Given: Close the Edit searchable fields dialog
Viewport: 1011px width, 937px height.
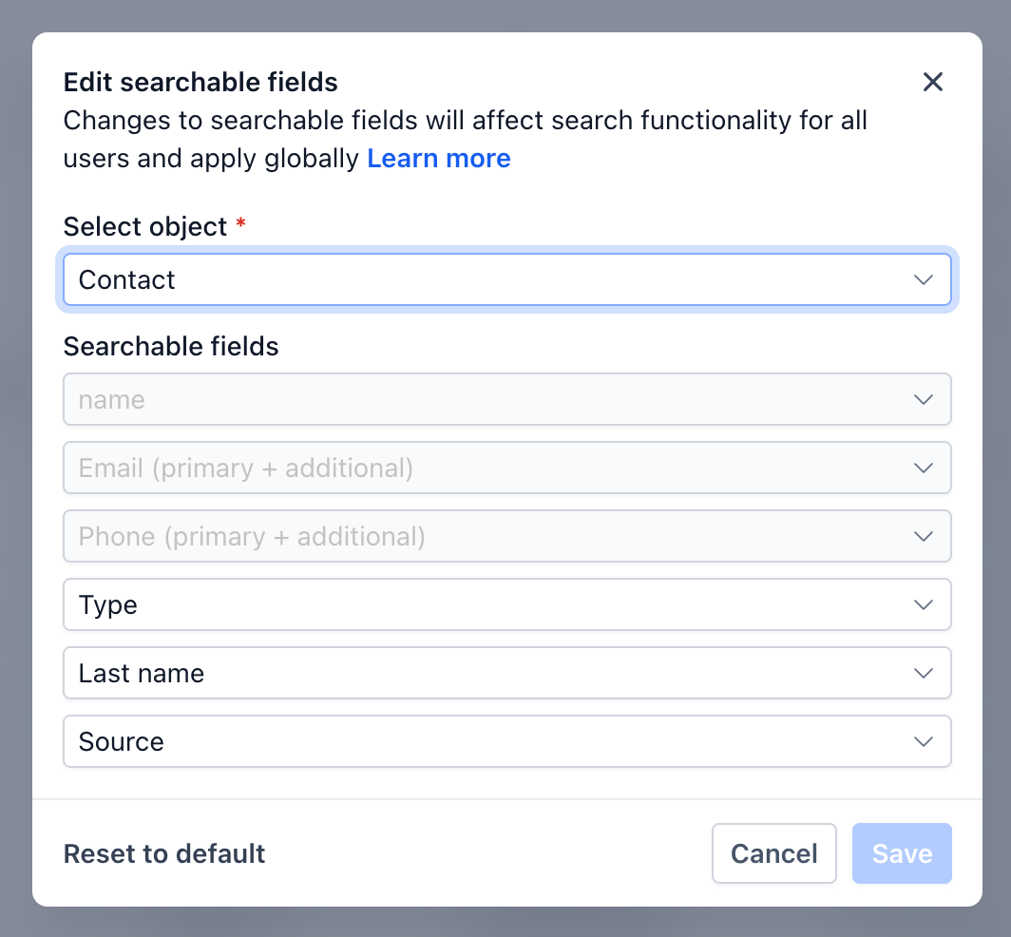Looking at the screenshot, I should [933, 83].
